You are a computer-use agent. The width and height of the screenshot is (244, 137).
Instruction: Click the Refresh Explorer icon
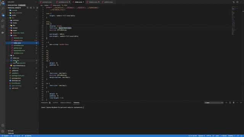tap(34, 8)
